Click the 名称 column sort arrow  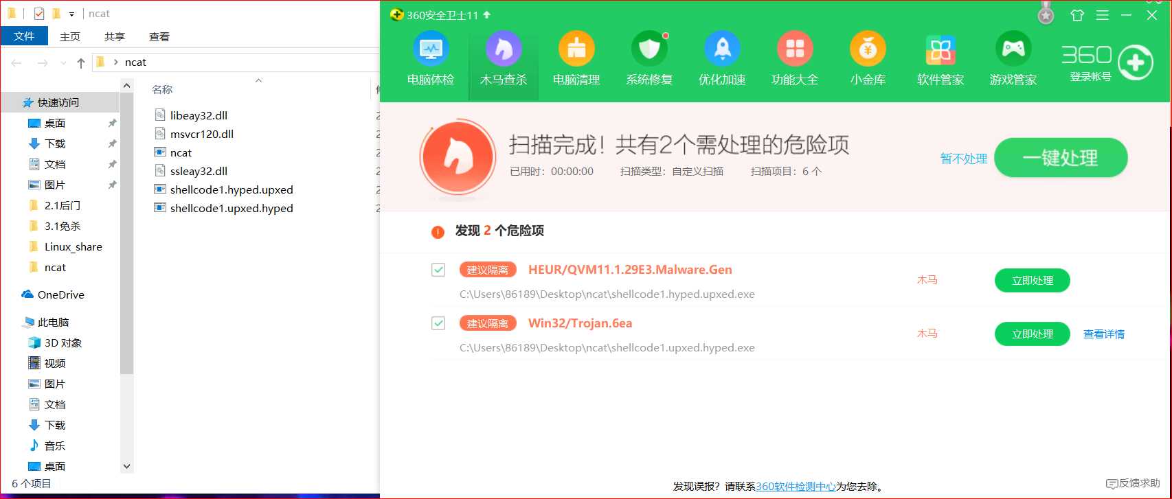[x=259, y=80]
